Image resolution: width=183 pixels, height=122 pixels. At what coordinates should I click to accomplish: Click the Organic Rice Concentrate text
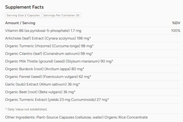(126, 117)
